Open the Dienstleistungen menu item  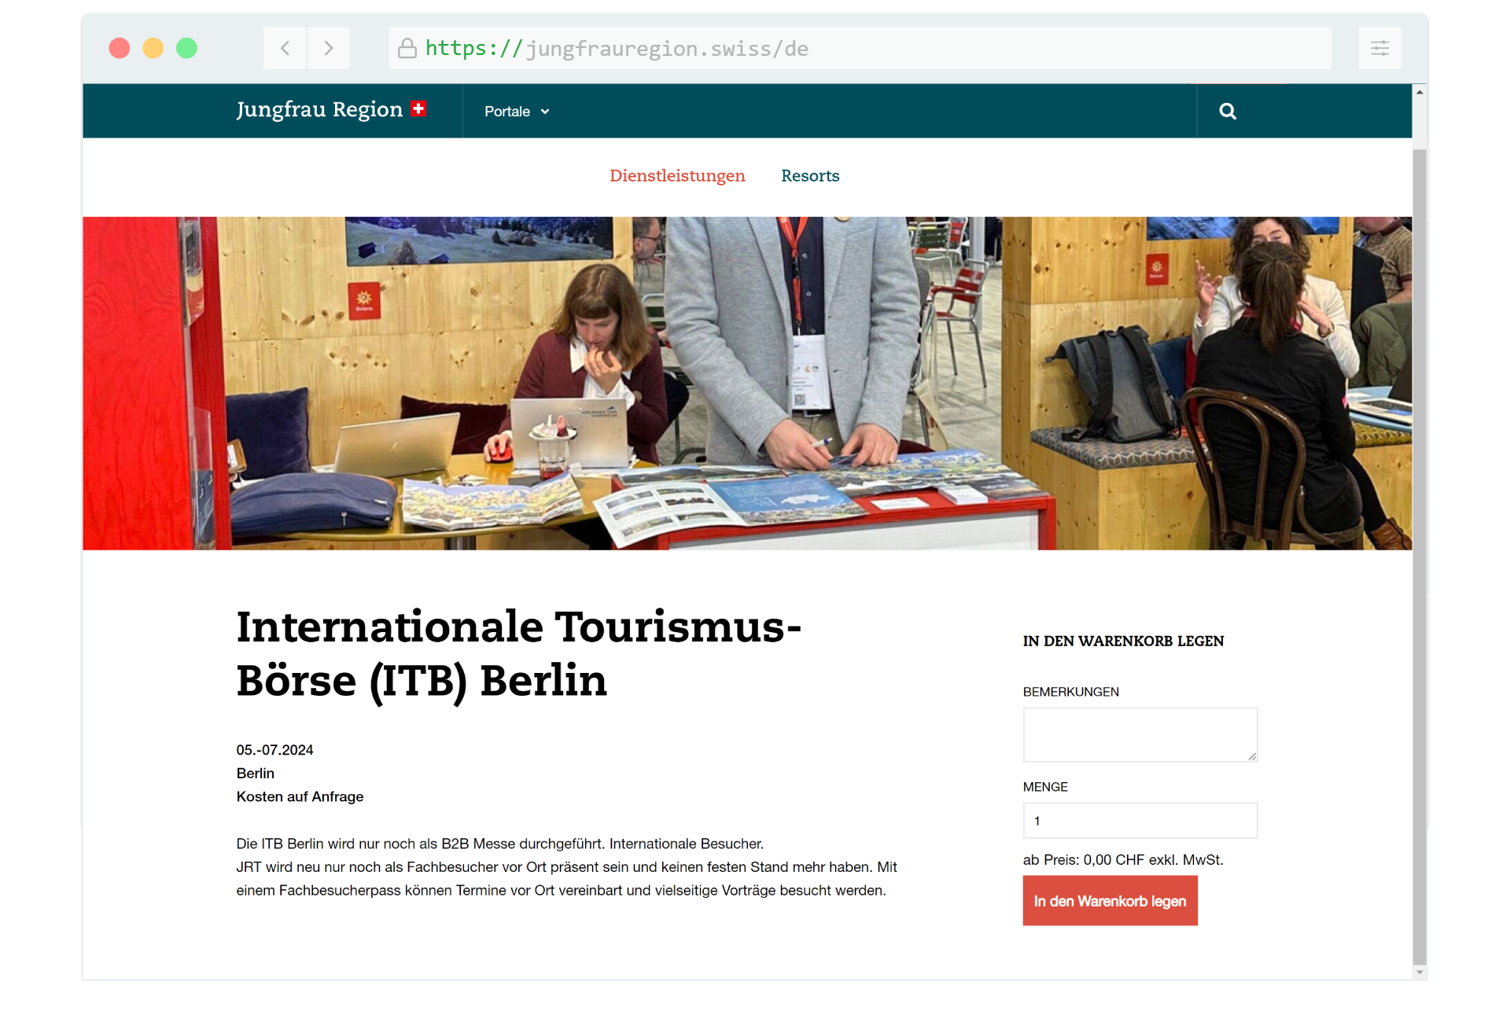coord(676,176)
